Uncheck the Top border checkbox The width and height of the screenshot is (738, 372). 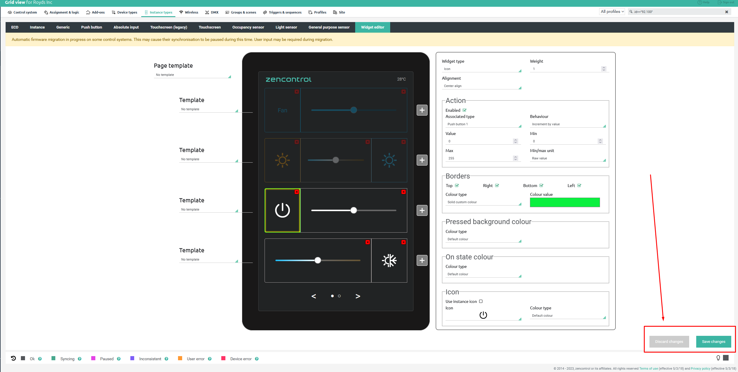[x=456, y=185]
